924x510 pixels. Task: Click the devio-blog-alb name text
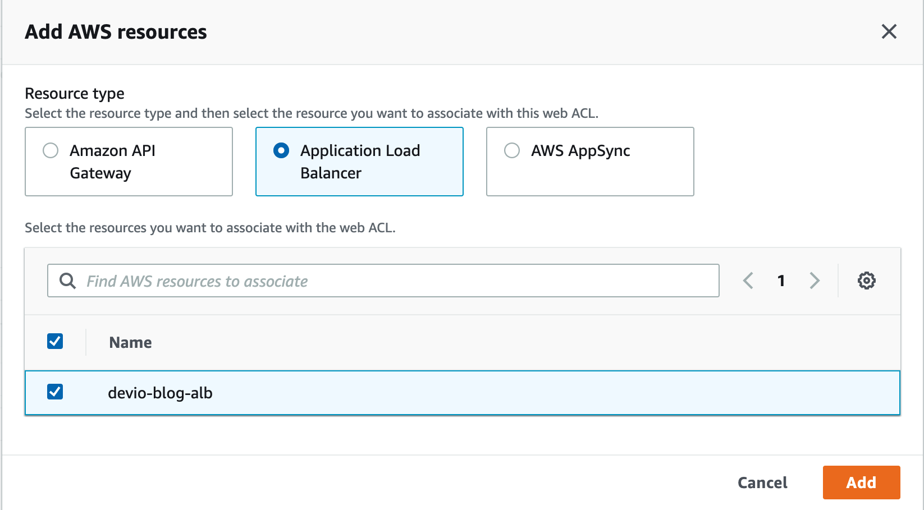(161, 393)
